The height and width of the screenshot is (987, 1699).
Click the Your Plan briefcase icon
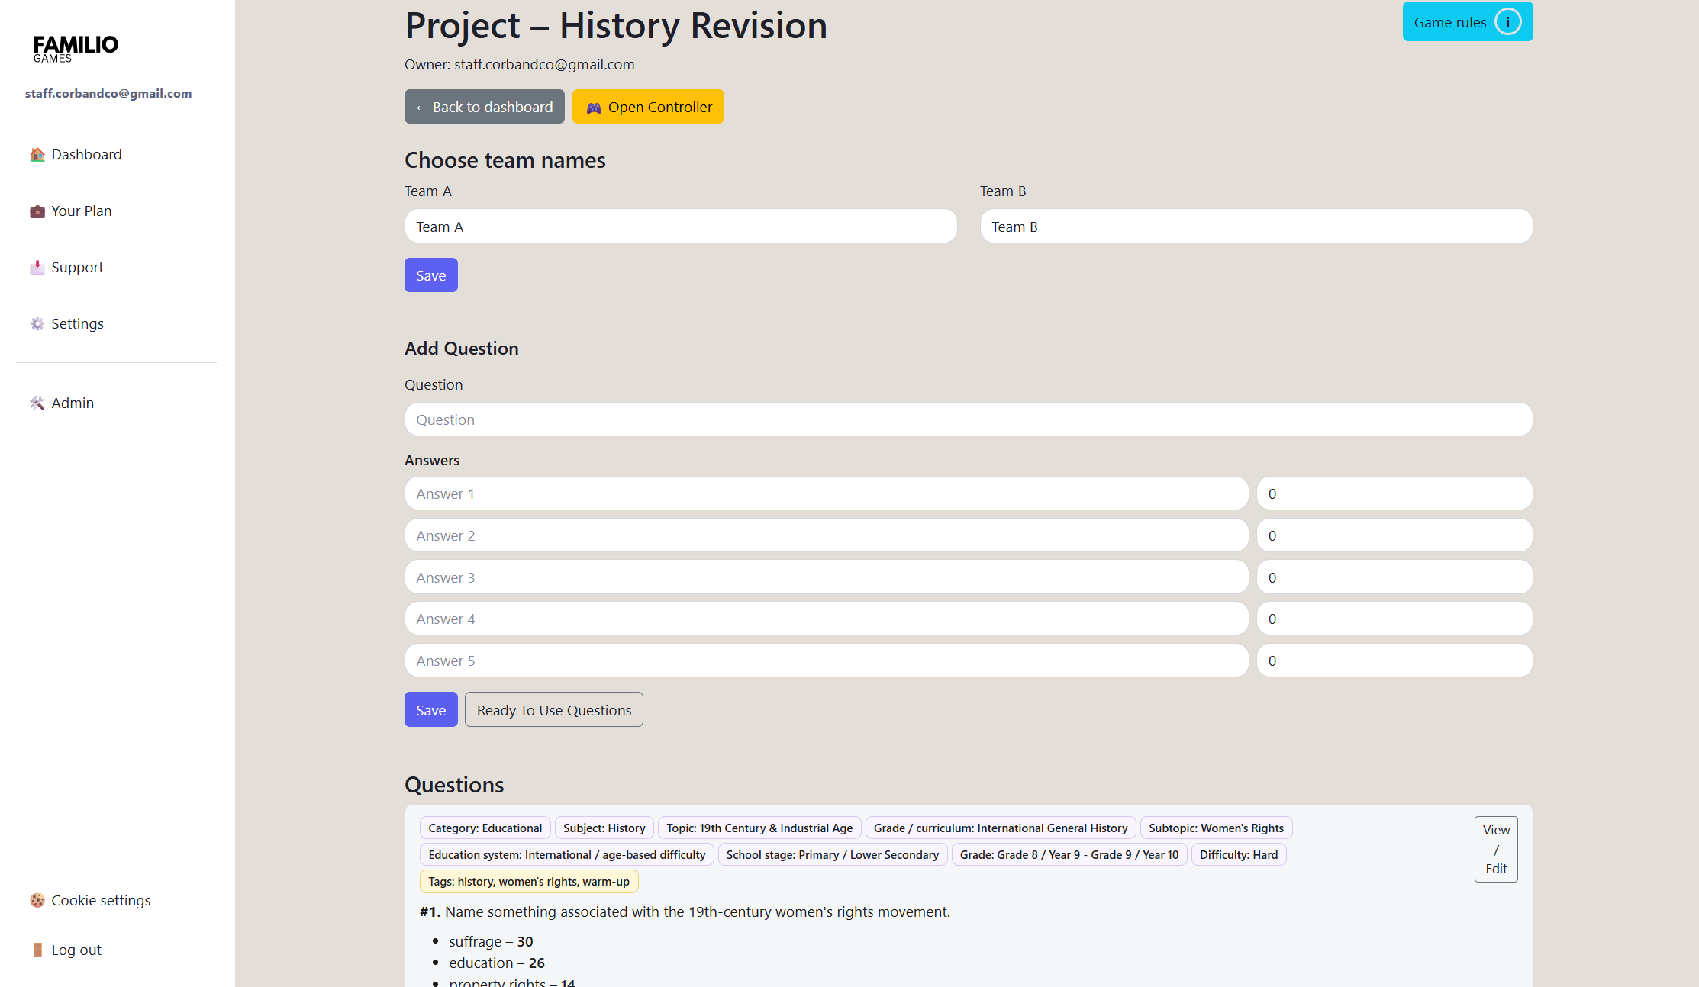37,211
